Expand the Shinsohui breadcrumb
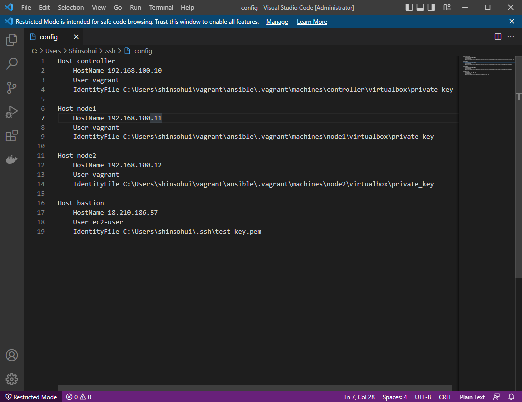Viewport: 522px width, 402px height. (83, 51)
